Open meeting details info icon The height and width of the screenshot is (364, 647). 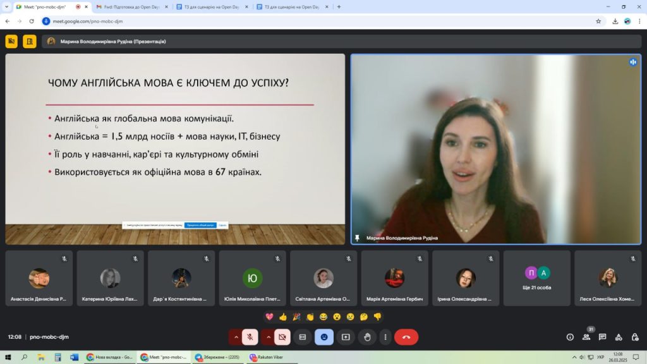click(570, 337)
